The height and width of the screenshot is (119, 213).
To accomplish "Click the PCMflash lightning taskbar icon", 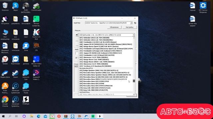I will coord(100,116).
